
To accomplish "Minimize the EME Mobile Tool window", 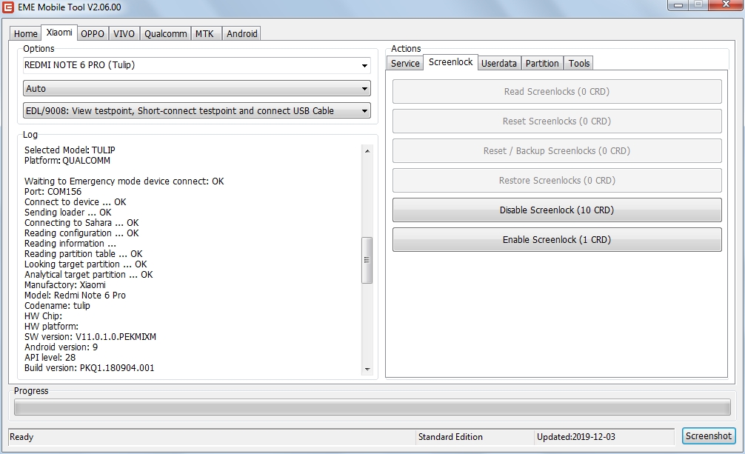I will [x=678, y=4].
